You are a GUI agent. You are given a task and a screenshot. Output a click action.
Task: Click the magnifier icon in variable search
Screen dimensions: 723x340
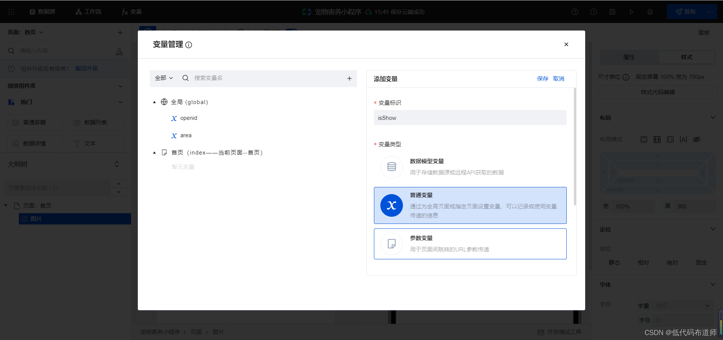pyautogui.click(x=185, y=78)
